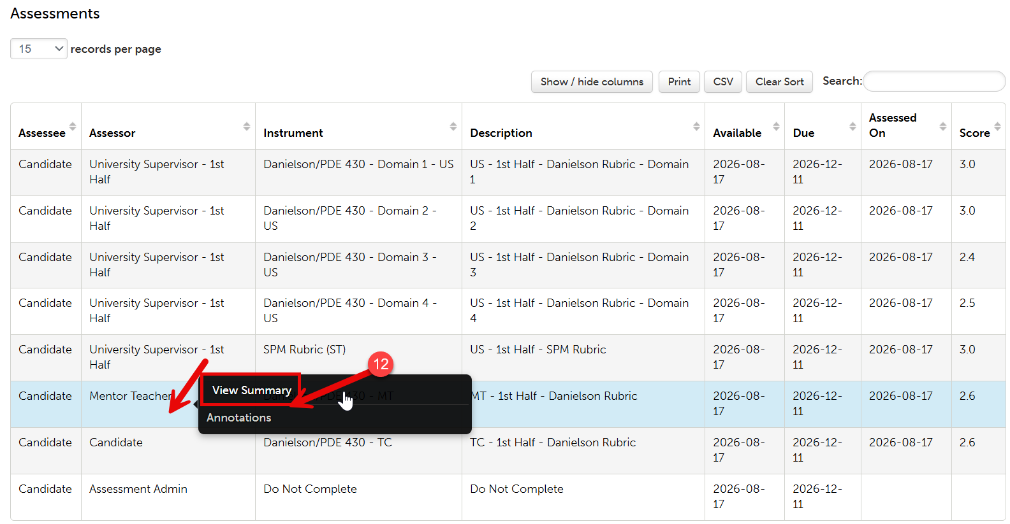1010x524 pixels.
Task: Sort by the Due column arrows
Action: (853, 126)
